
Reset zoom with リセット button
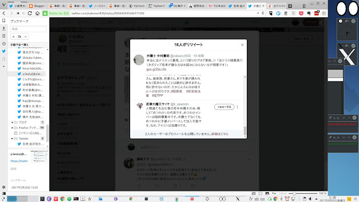[x=283, y=194]
